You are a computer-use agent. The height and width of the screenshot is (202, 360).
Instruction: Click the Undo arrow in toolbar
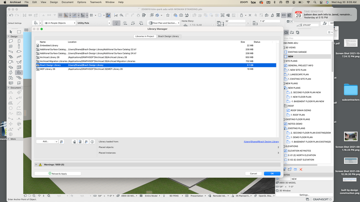11,15
